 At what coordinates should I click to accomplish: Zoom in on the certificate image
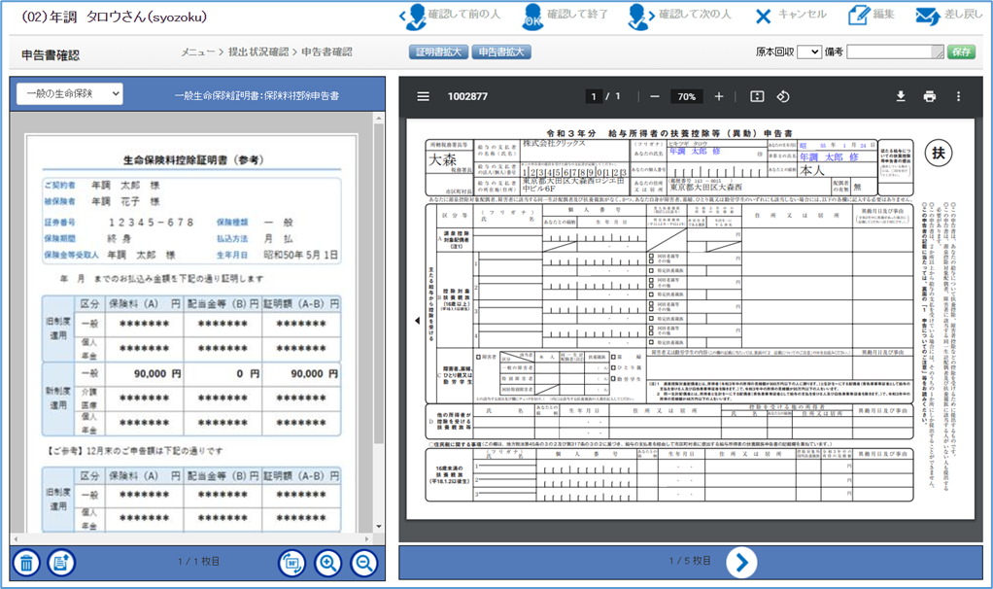click(328, 562)
